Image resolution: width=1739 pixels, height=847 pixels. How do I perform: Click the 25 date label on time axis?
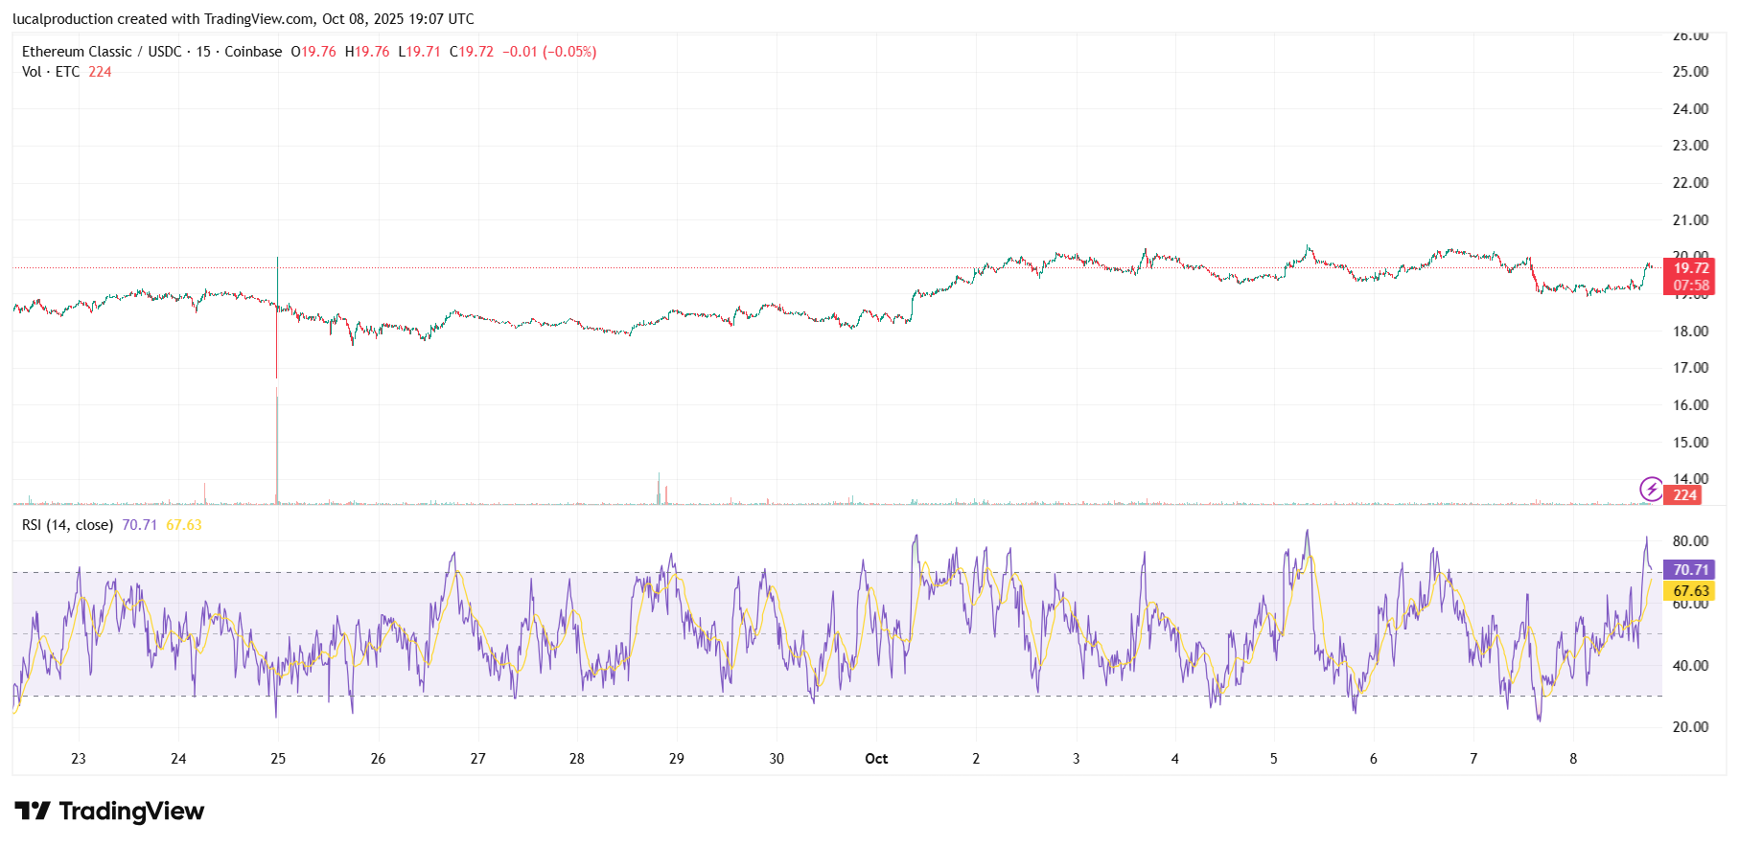278,759
